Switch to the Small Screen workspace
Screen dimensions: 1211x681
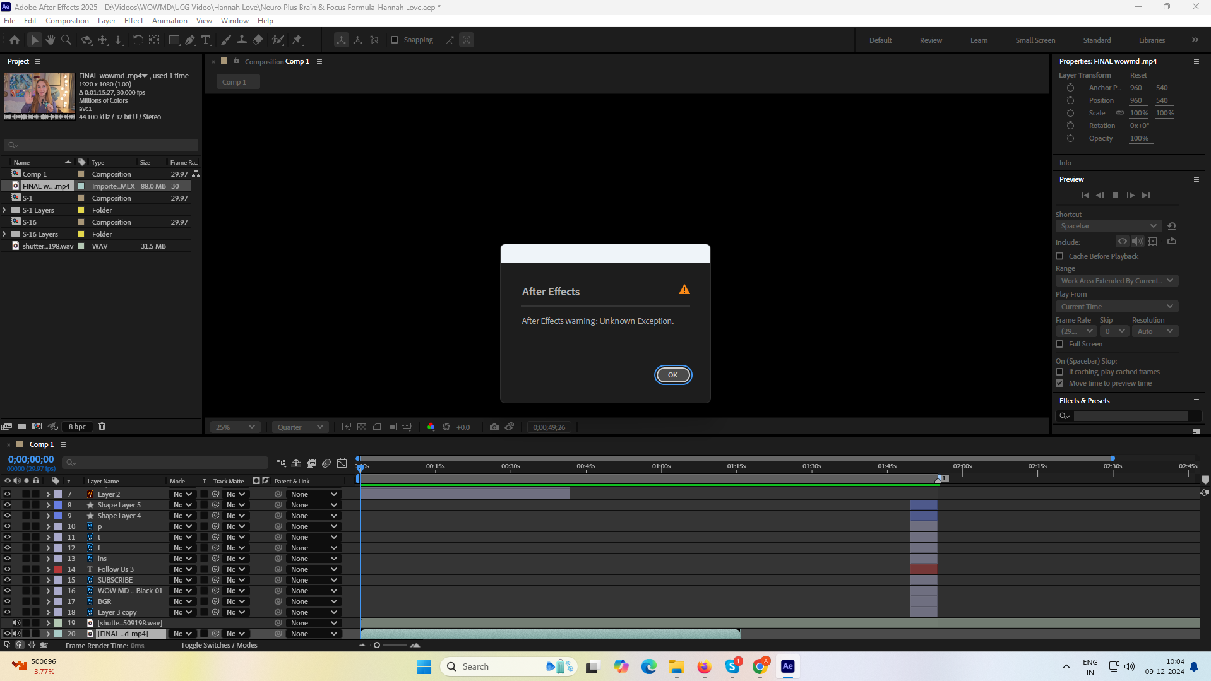pos(1035,40)
